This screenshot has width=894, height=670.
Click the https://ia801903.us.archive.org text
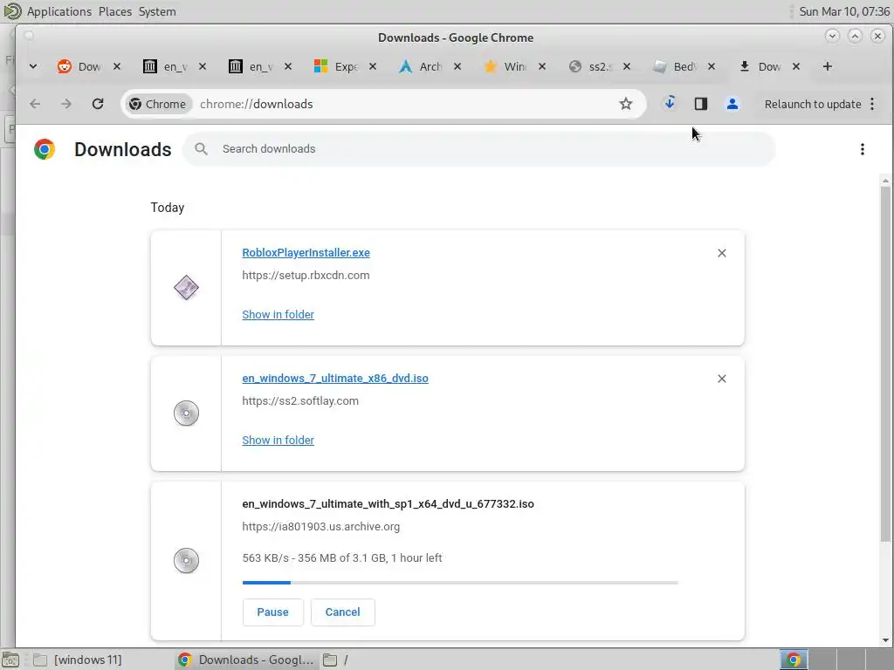(321, 527)
